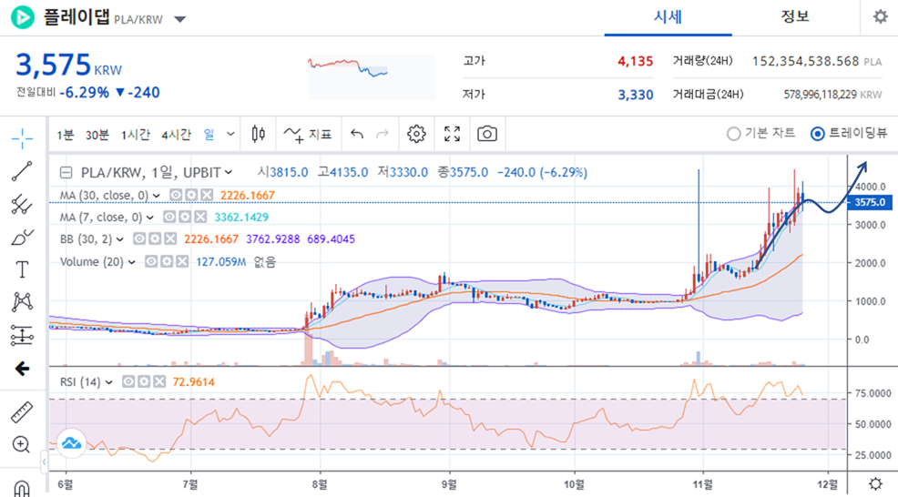This screenshot has width=898, height=497.
Task: Remove the RSI indicator
Action: pyautogui.click(x=159, y=382)
